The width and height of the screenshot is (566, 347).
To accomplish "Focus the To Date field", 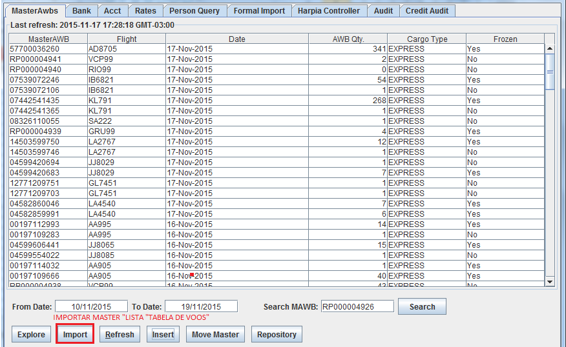I will pyautogui.click(x=201, y=306).
